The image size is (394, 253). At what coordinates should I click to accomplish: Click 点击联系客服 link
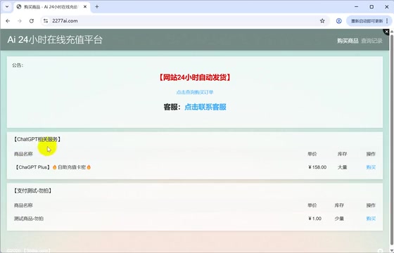tap(205, 107)
